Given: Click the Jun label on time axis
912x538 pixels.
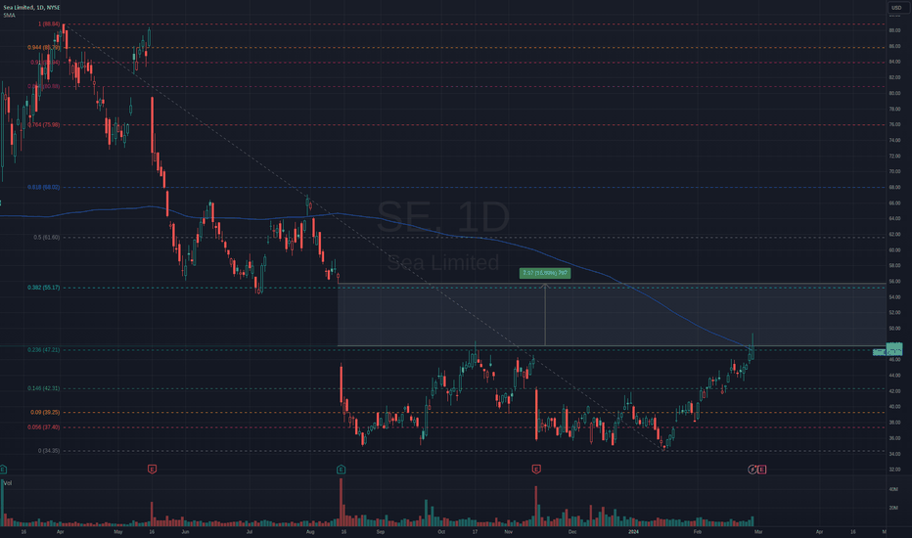Looking at the screenshot, I should point(185,531).
